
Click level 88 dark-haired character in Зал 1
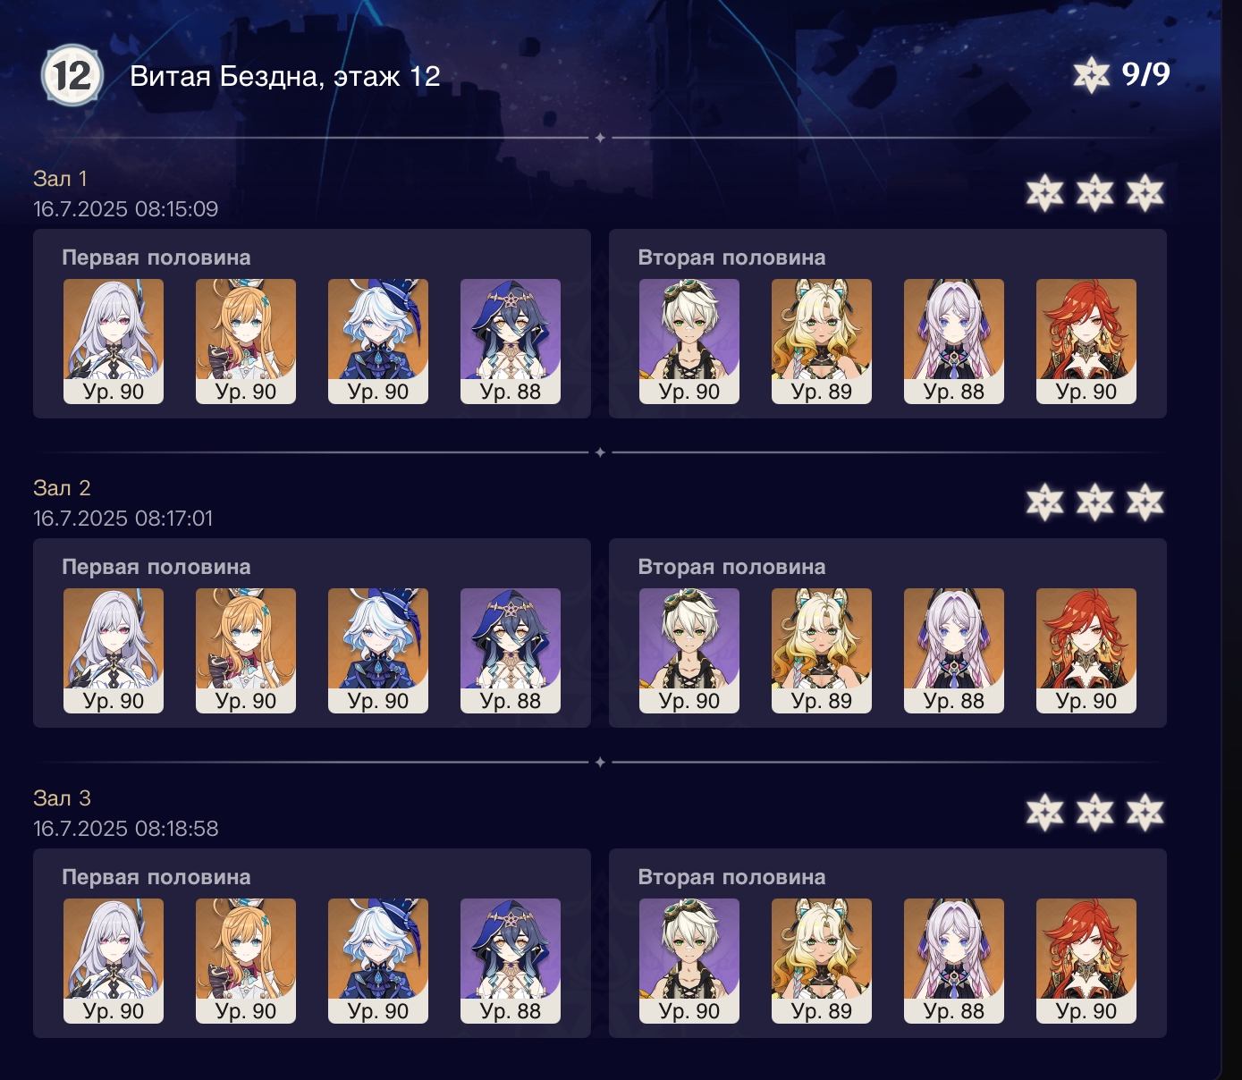(x=511, y=342)
